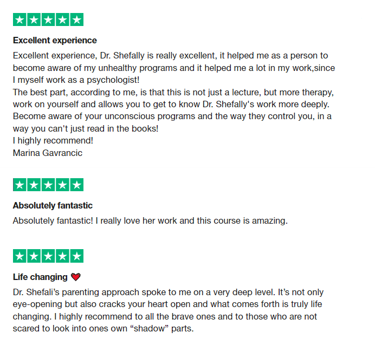Click last star above Absolutely fantastic review
The width and height of the screenshot is (375, 345).
[x=76, y=185]
